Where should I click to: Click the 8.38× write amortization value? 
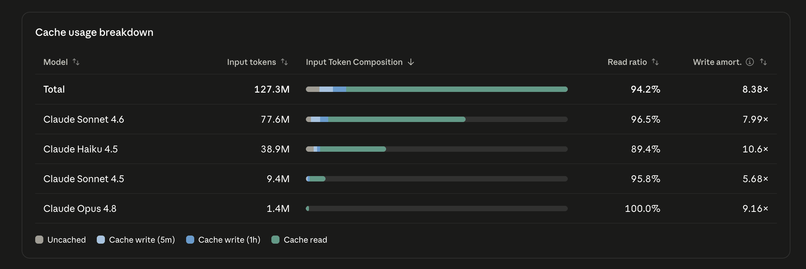click(x=755, y=89)
